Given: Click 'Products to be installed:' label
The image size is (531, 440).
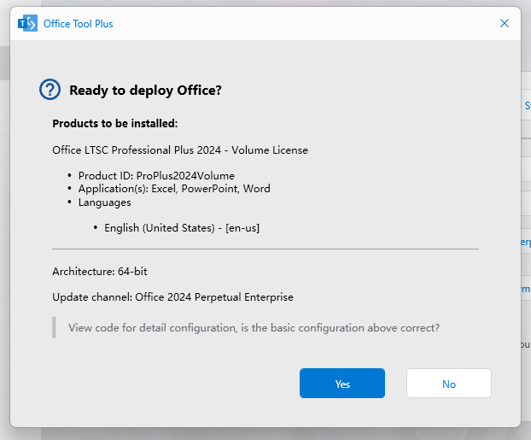Looking at the screenshot, I should click(x=114, y=123).
